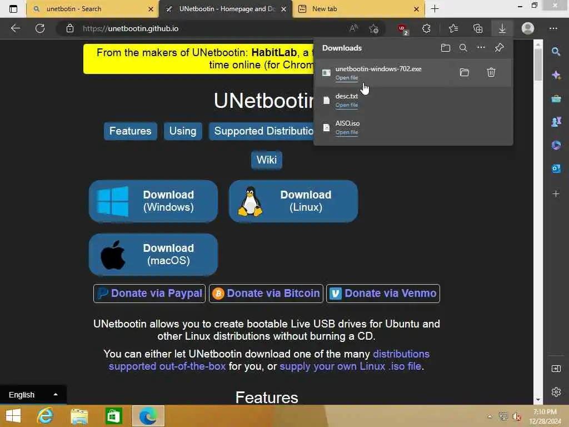This screenshot has width=569, height=427.
Task: Open Microsoft Store from taskbar
Action: pos(114,416)
